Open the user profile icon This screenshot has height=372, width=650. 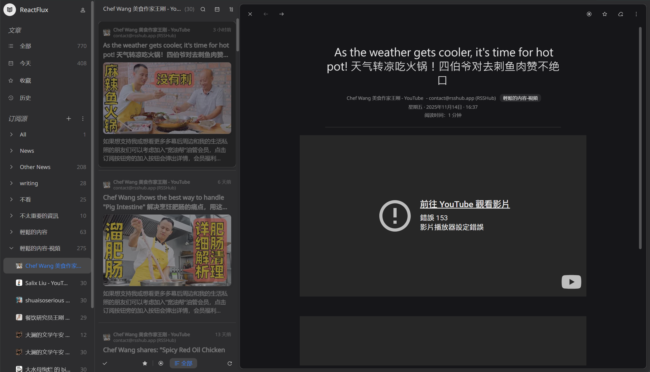point(83,10)
